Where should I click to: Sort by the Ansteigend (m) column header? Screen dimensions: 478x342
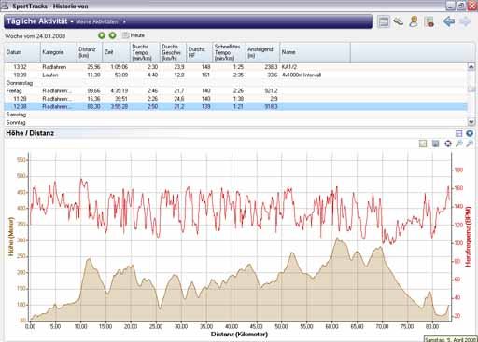[263, 52]
